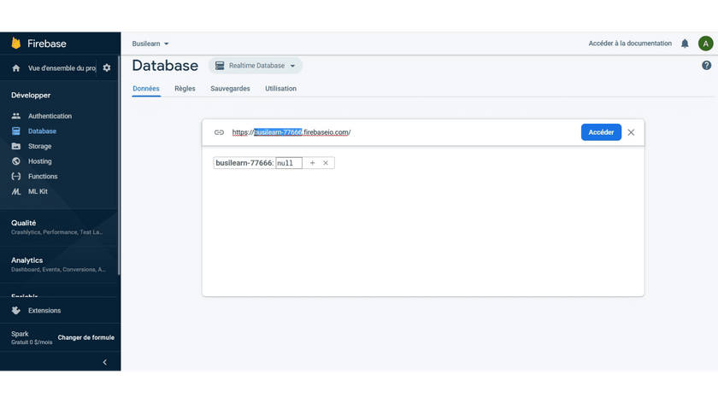The width and height of the screenshot is (718, 403).
Task: Add child node with plus icon
Action: [x=312, y=163]
